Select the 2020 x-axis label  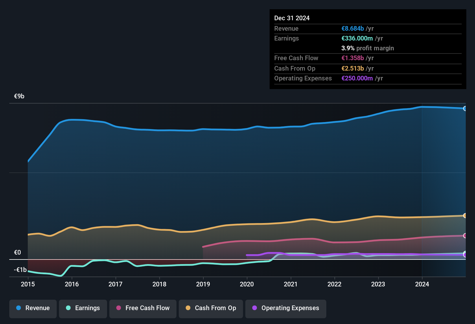tap(247, 284)
